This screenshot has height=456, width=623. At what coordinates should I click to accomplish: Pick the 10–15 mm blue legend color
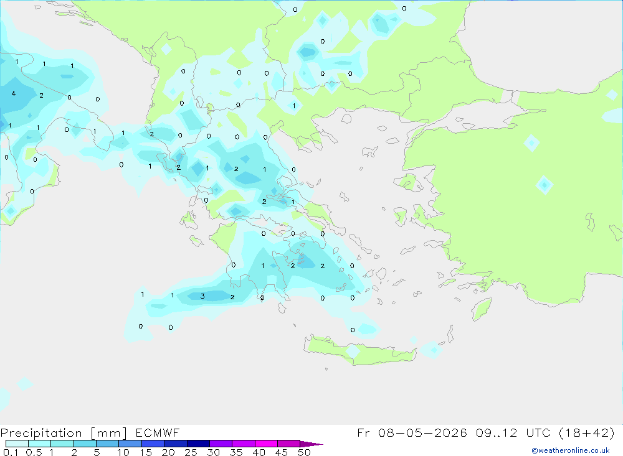130,444
